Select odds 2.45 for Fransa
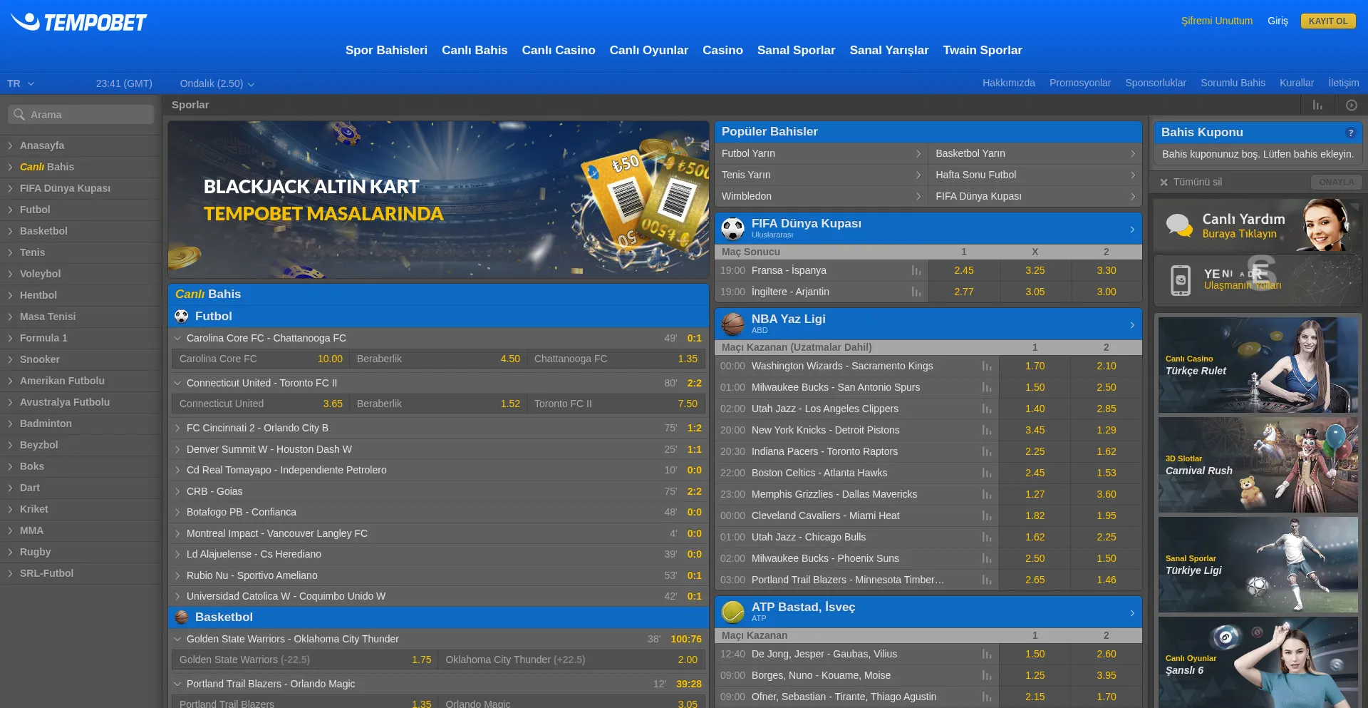The height and width of the screenshot is (708, 1368). tap(964, 271)
